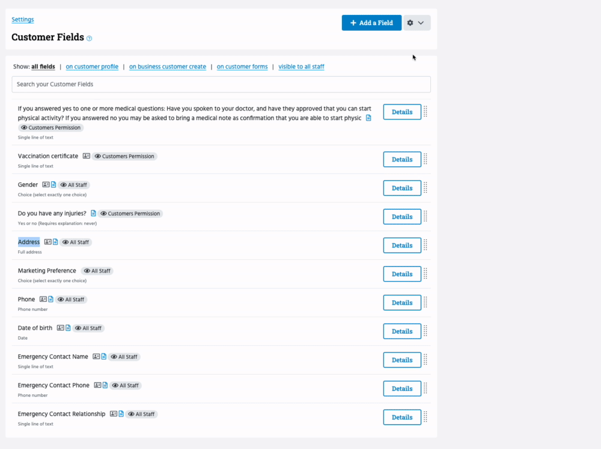Open the gear settings dropdown

(x=416, y=23)
